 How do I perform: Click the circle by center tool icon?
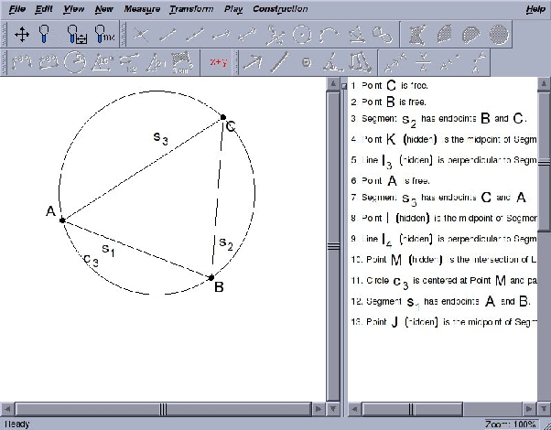[x=302, y=35]
